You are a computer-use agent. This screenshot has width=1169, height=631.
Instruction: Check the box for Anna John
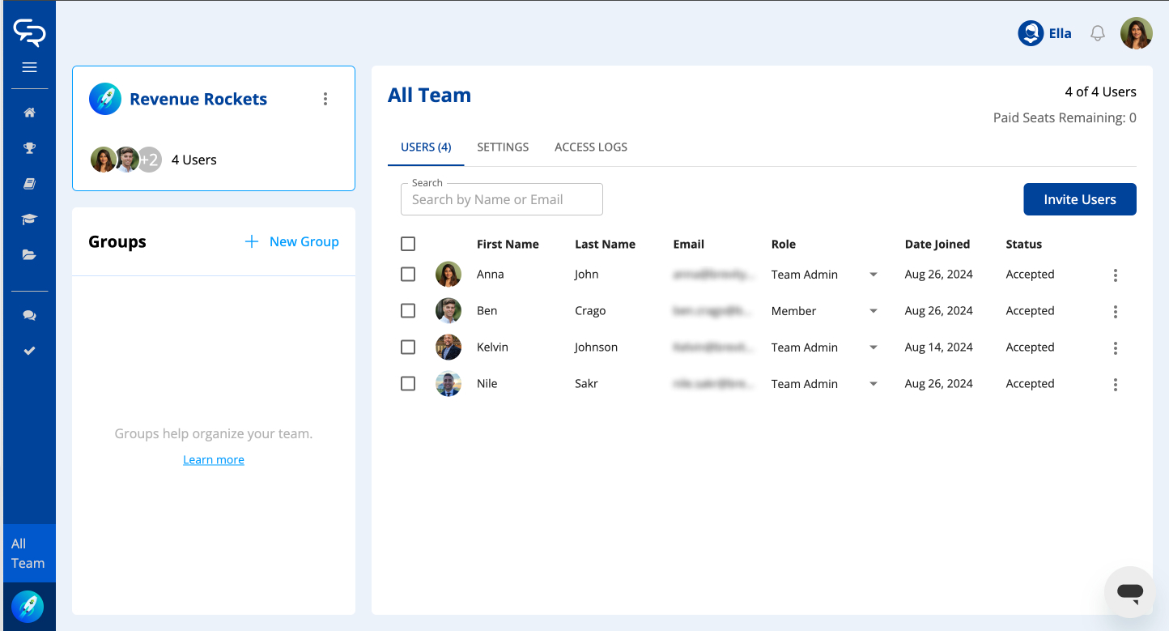pyautogui.click(x=408, y=275)
